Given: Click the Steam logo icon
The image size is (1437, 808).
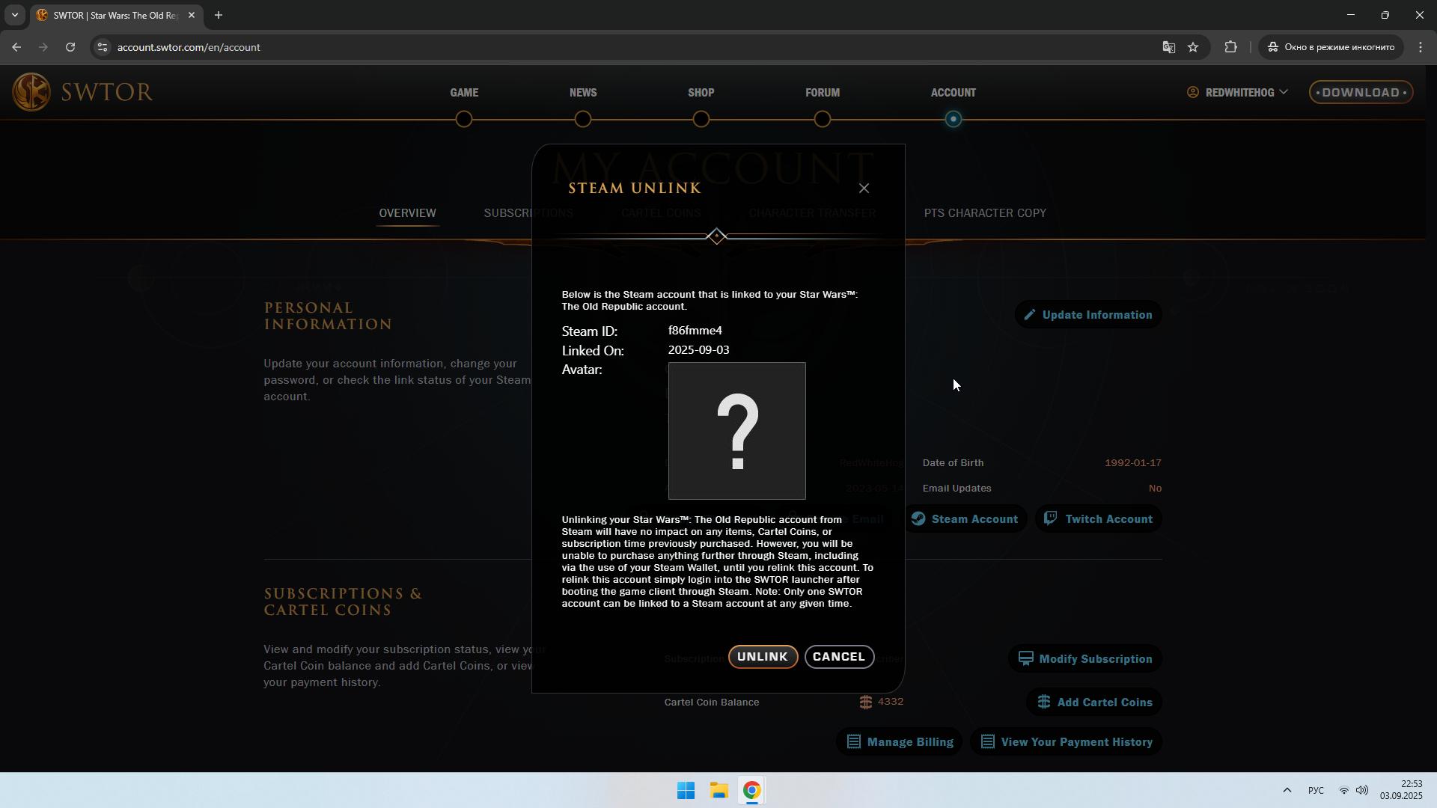Looking at the screenshot, I should (918, 518).
